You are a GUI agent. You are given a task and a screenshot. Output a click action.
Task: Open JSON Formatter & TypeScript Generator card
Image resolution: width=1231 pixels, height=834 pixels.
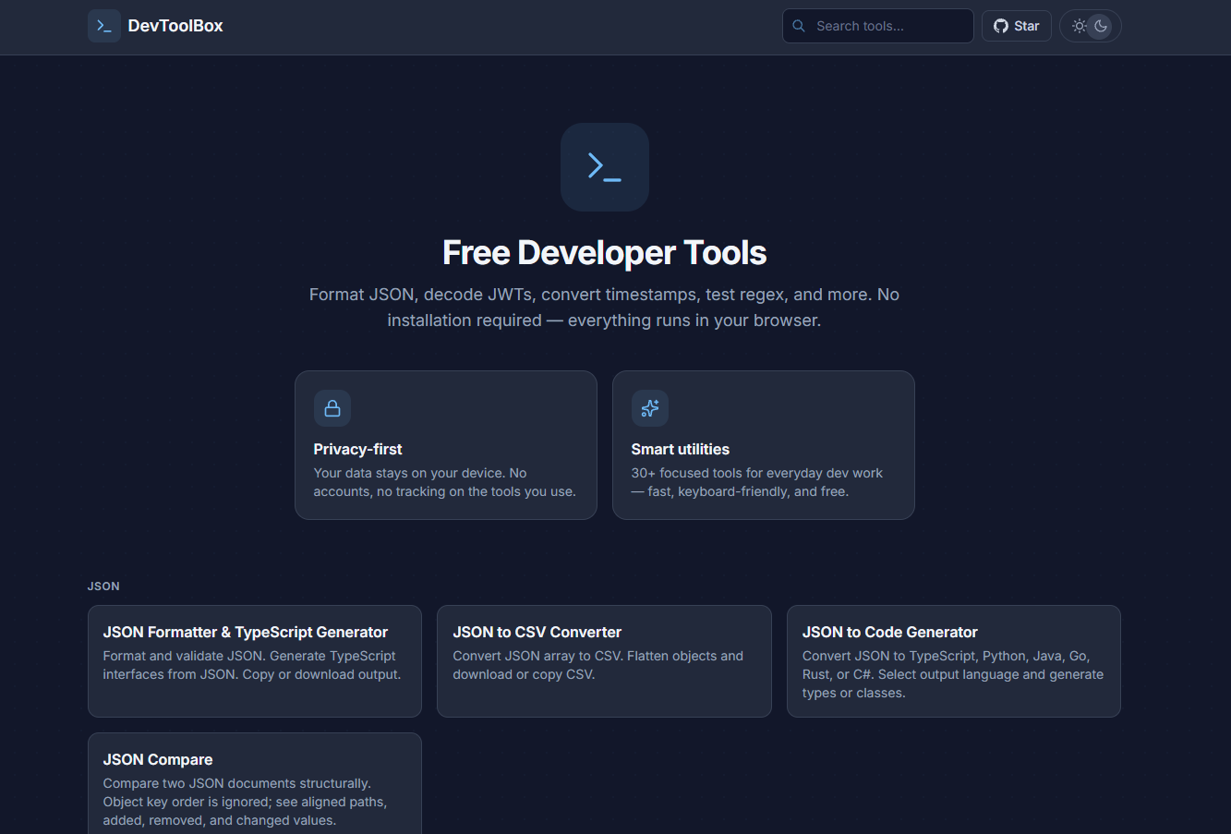pos(255,661)
